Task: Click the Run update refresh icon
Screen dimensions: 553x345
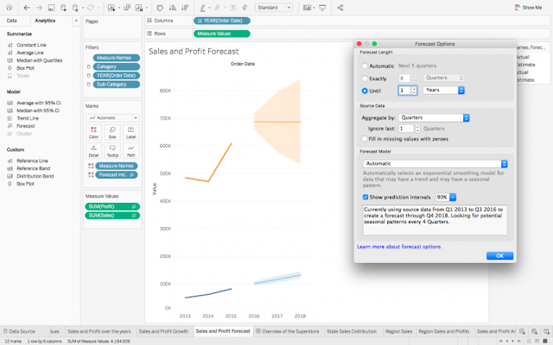Action: 91,8
